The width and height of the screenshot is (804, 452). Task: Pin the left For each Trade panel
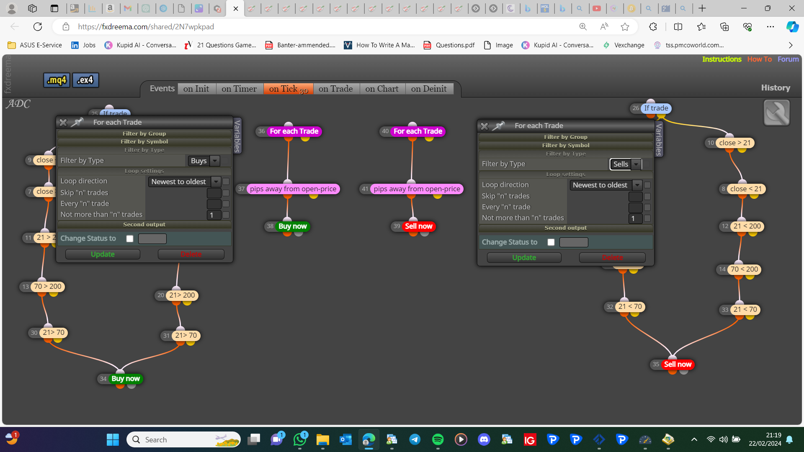pos(77,122)
